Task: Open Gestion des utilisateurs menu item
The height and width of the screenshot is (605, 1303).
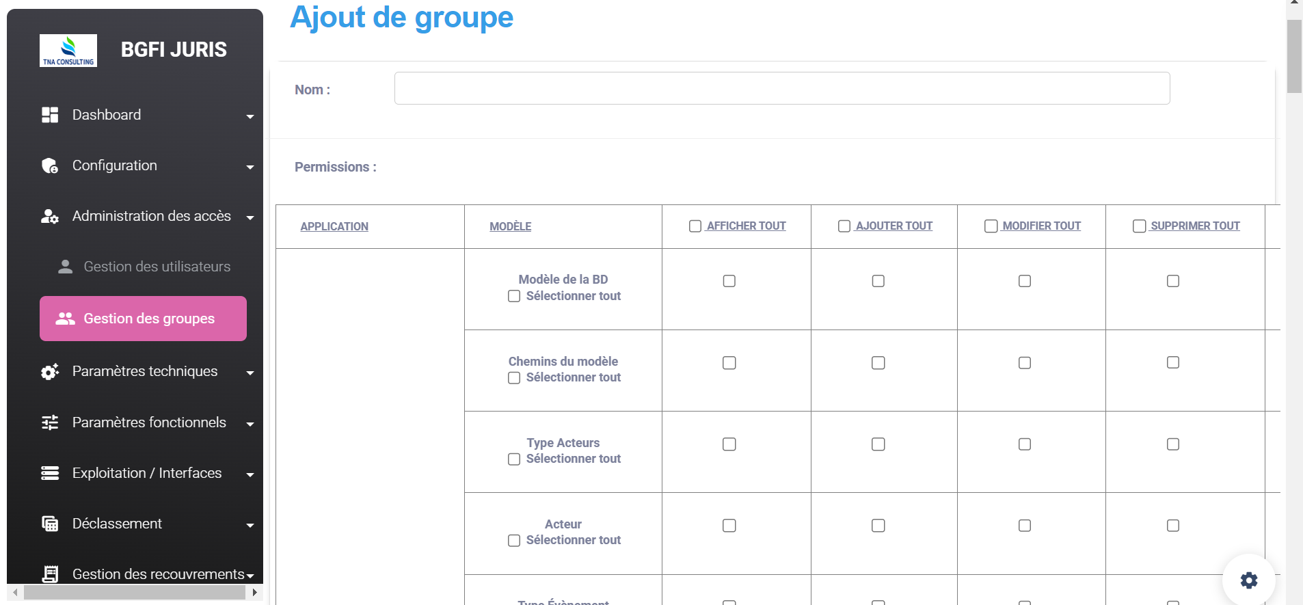Action: 157,267
